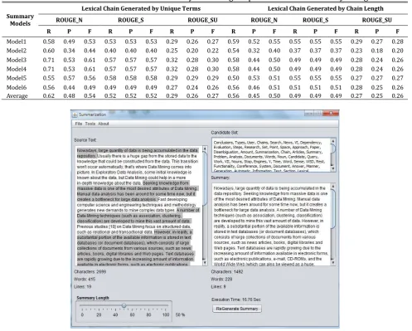
Task: Click the 'Summary Length' heading
Action: coord(93,298)
